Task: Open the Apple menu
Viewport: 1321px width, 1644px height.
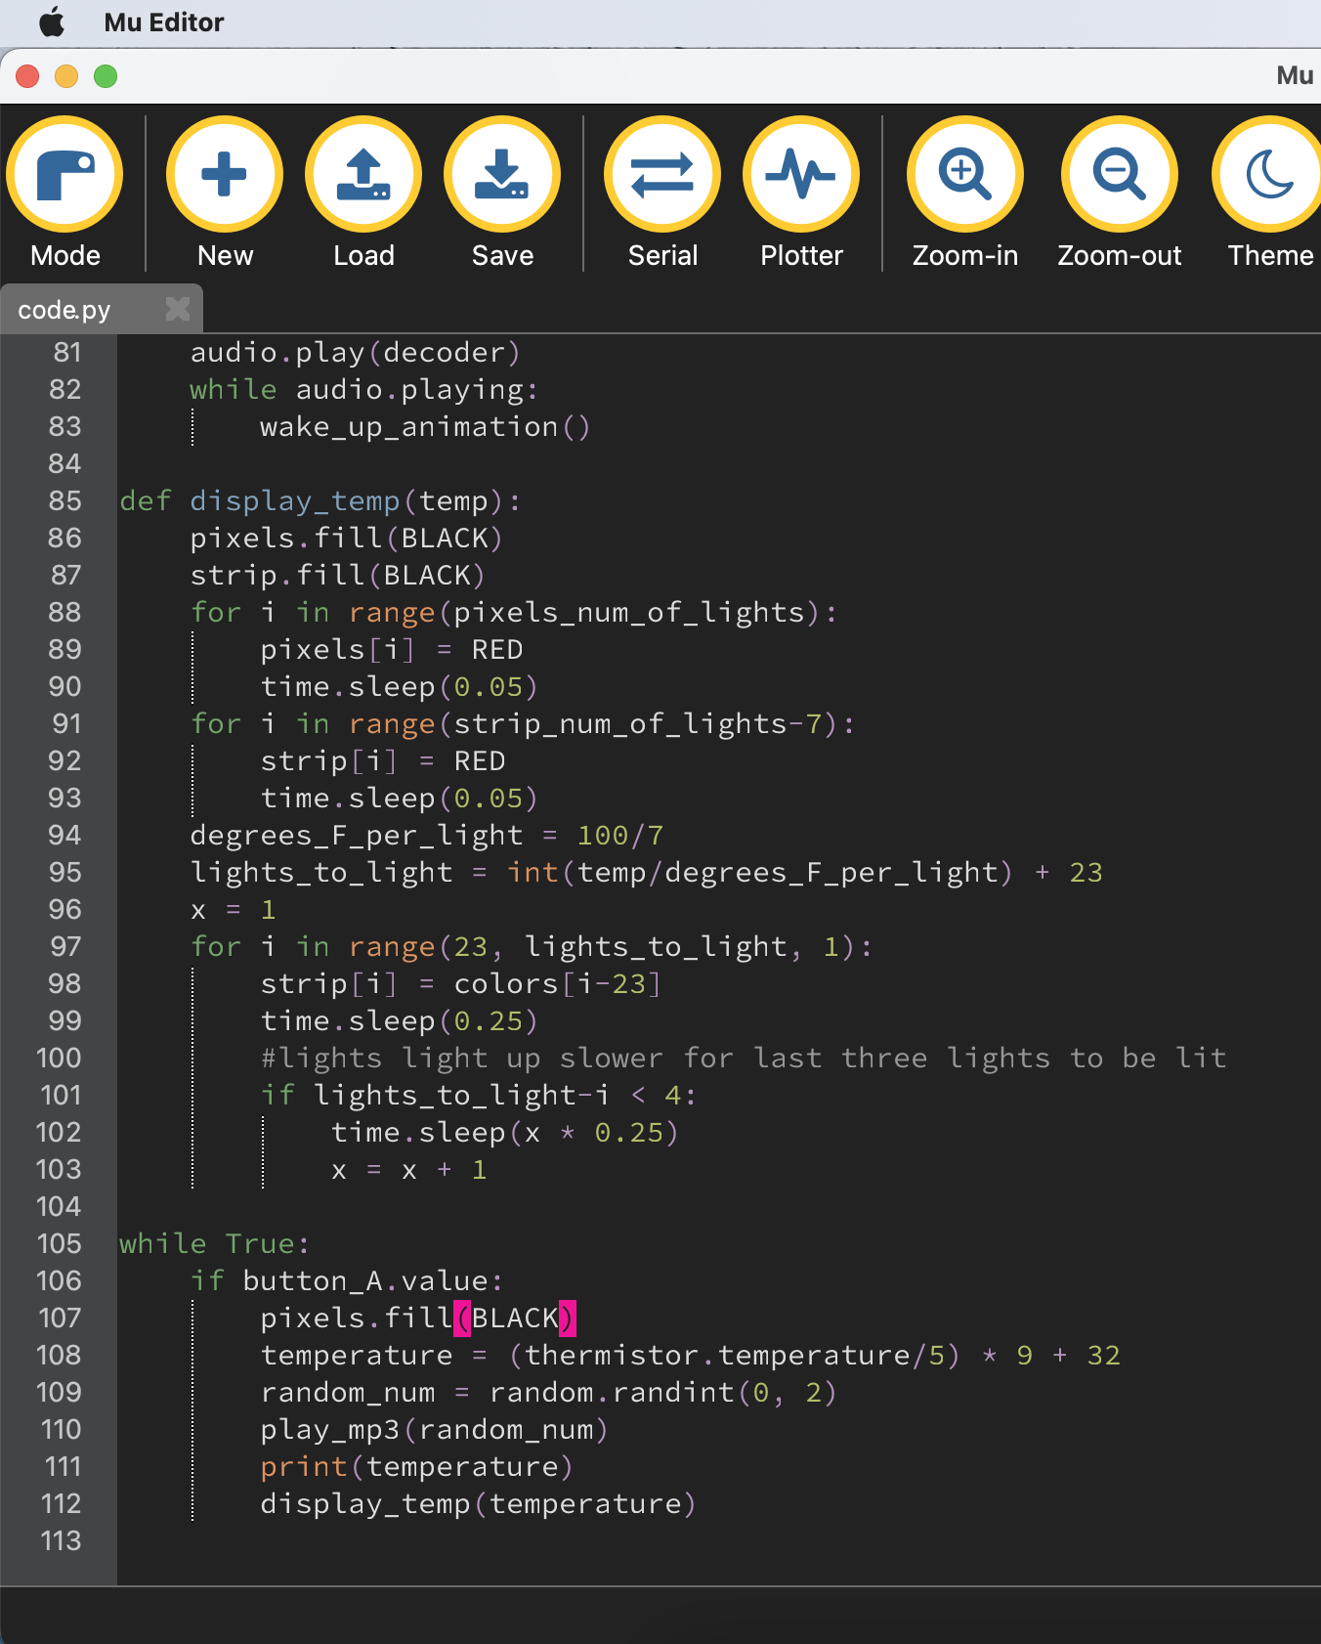Action: tap(52, 22)
